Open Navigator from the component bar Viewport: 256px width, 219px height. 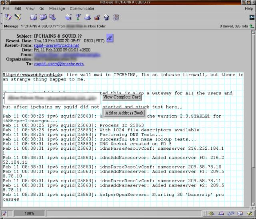tap(212, 213)
